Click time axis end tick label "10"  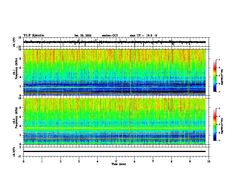click(209, 161)
